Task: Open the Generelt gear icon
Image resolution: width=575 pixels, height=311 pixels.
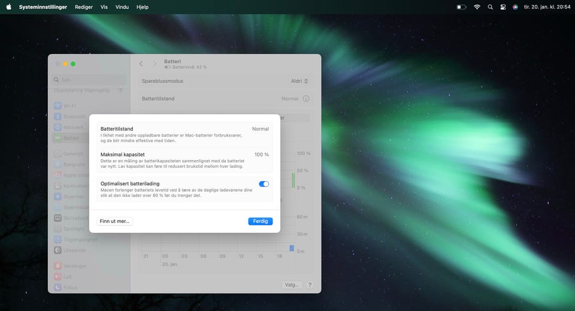Action: (57, 153)
